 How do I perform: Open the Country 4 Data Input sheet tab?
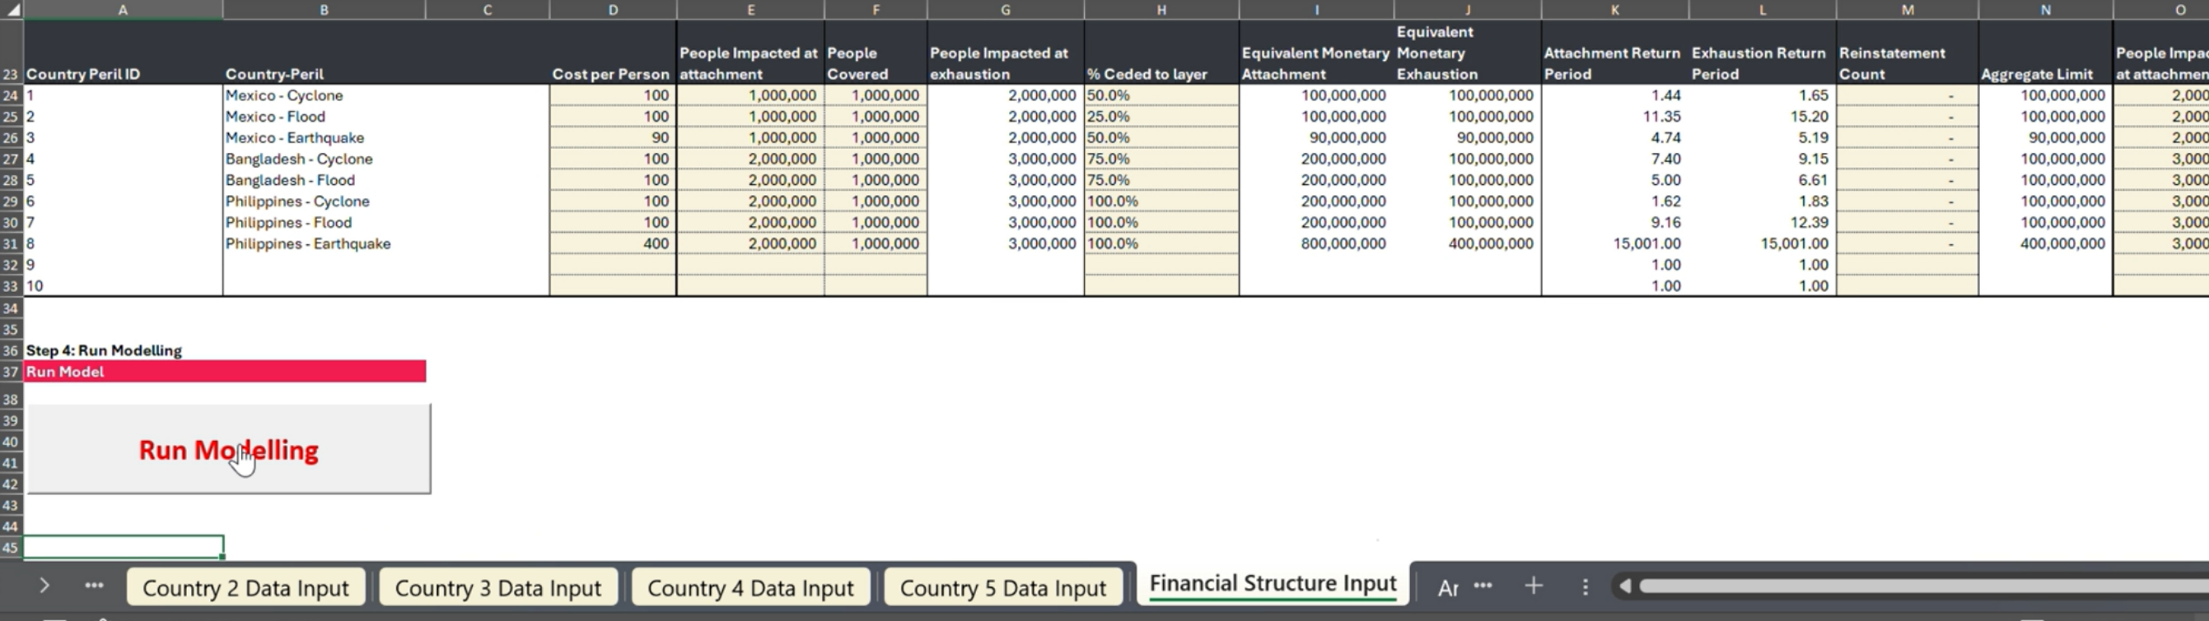pos(750,587)
